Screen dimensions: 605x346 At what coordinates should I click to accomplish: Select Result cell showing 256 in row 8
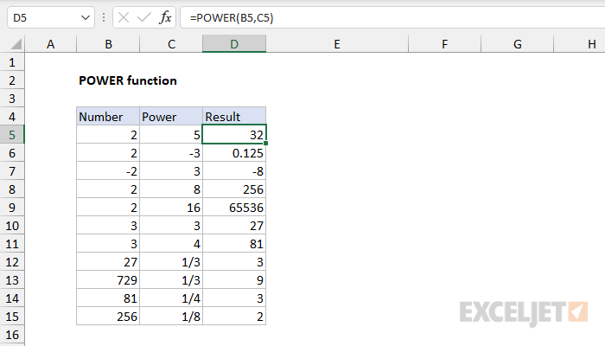coord(234,189)
